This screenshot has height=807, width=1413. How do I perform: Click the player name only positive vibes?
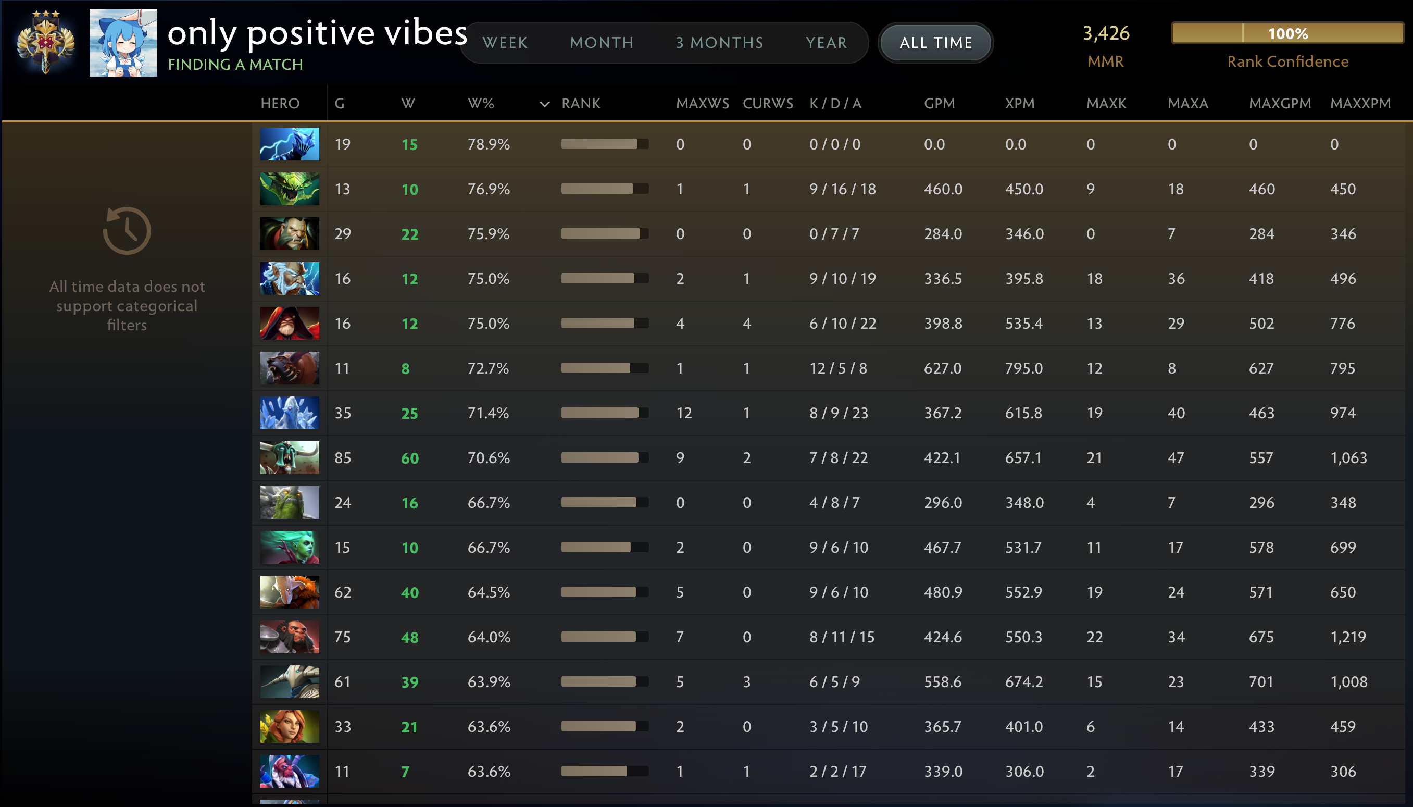[x=318, y=33]
